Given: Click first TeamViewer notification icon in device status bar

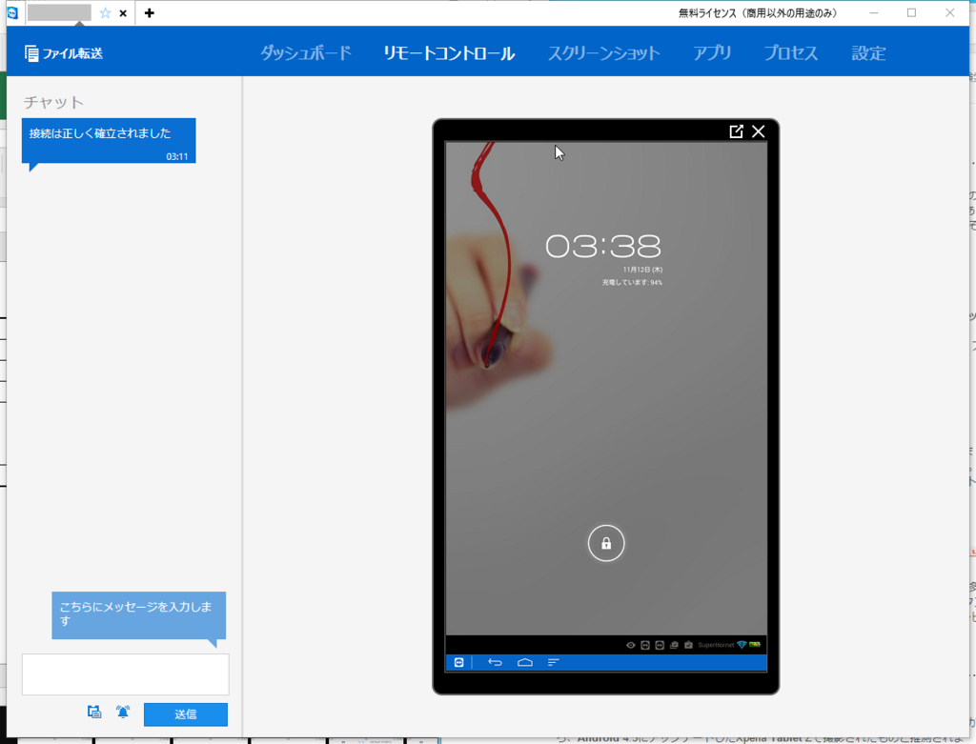Looking at the screenshot, I should 645,645.
